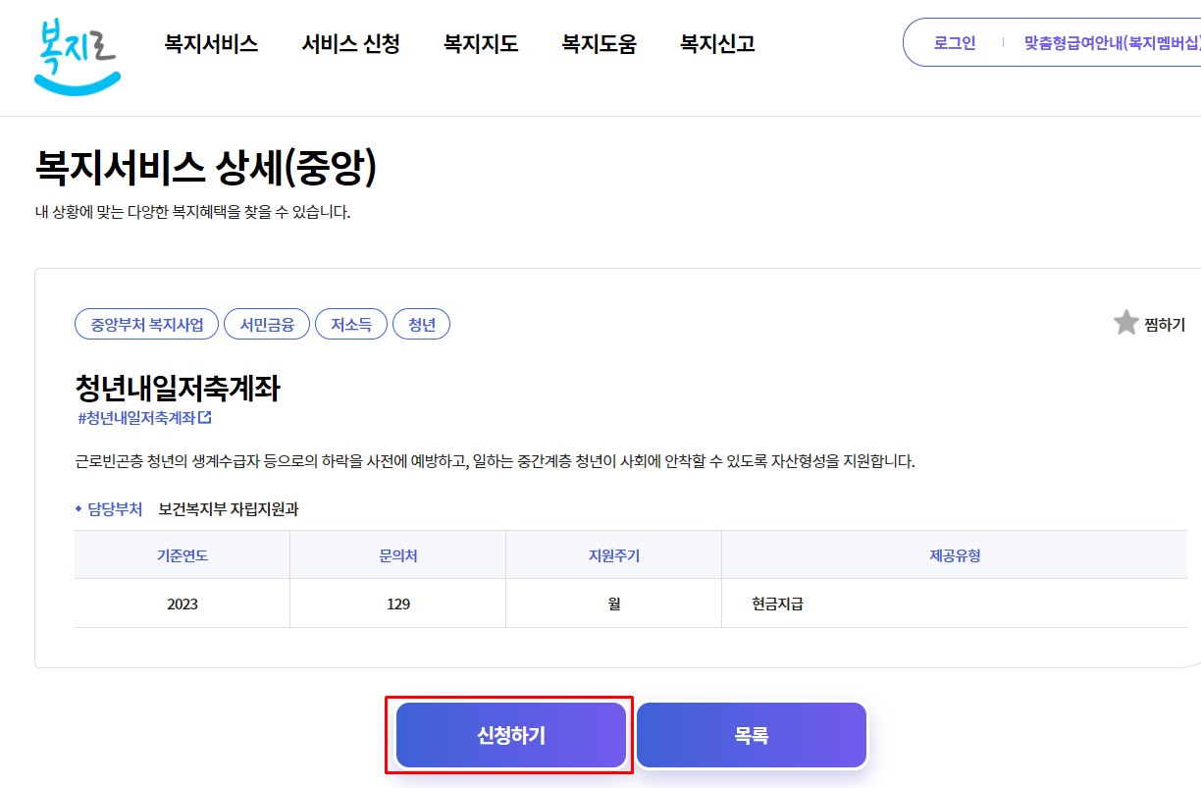
Task: Click the star icon next to 찜하기
Action: click(x=1125, y=323)
